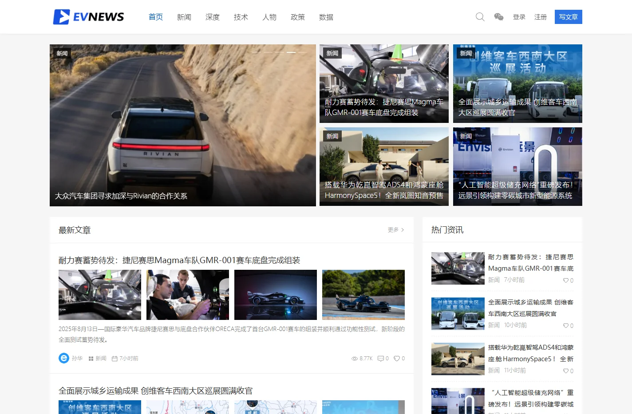
Task: Click the 孙华 author avatar icon
Action: 64,358
